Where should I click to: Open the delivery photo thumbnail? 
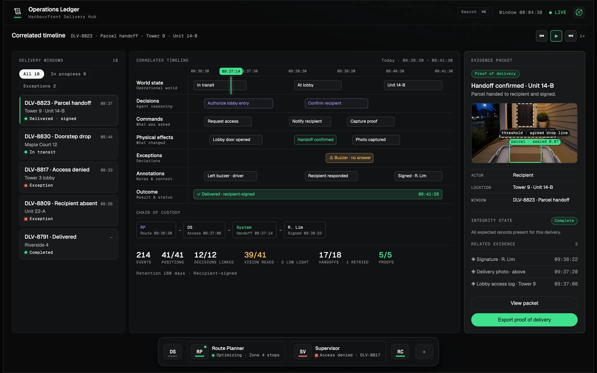tap(524, 133)
